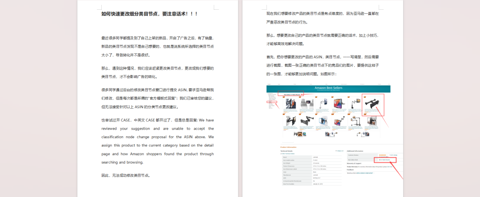
Task: Click the line "类目节点，才不会影响广告的转化。"
Action: [x=129, y=77]
